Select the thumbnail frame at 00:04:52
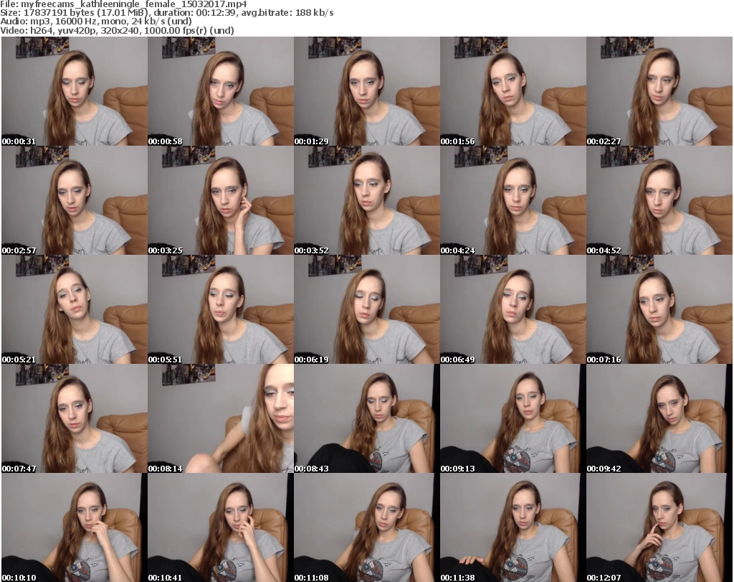This screenshot has width=734, height=582. pyautogui.click(x=659, y=200)
